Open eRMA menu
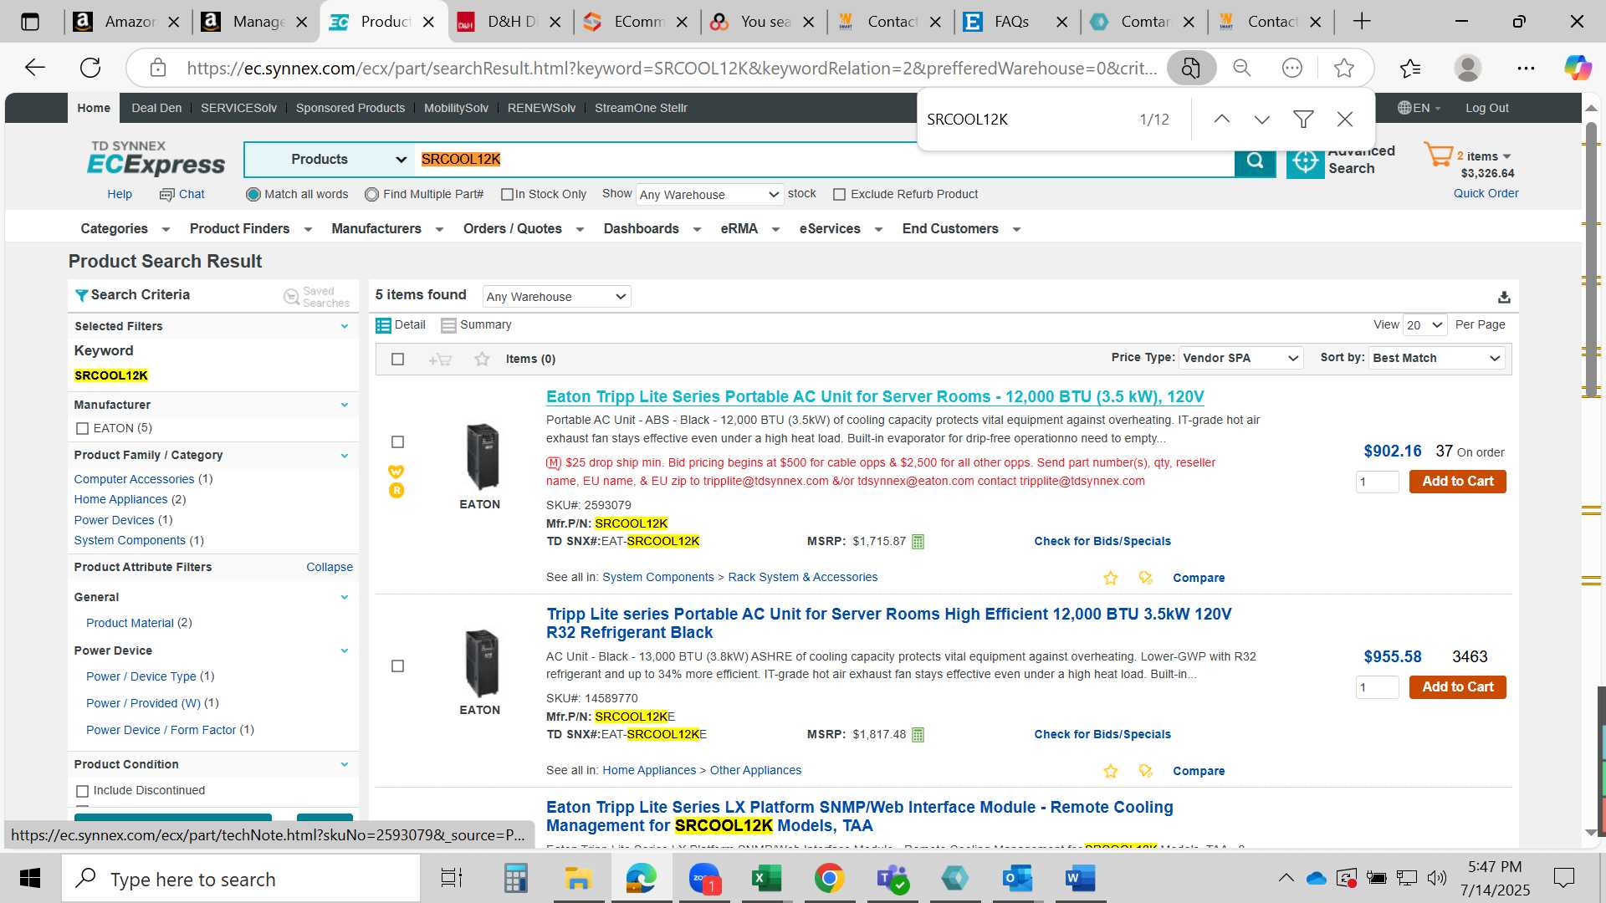1606x903 pixels. click(749, 229)
